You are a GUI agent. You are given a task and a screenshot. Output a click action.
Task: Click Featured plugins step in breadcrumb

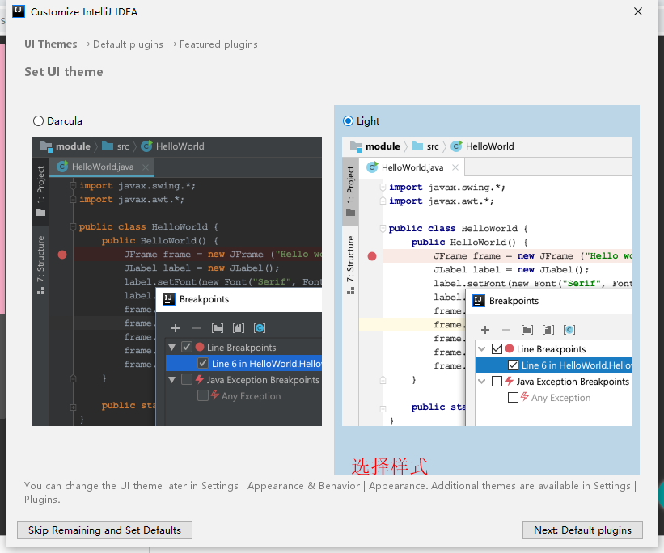tap(218, 44)
